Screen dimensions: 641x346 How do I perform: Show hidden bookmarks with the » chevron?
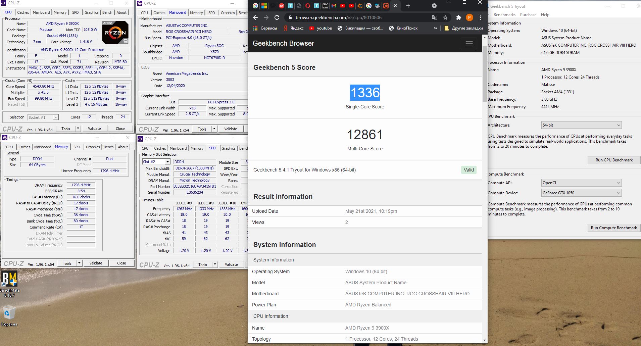pos(435,28)
